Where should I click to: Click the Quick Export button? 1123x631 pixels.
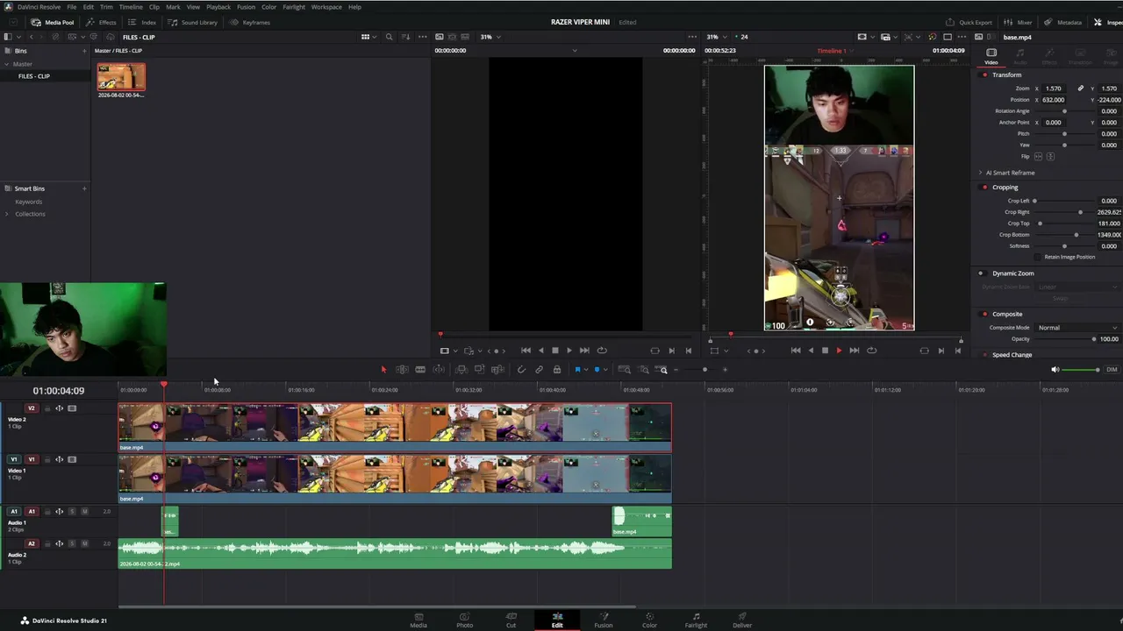pos(969,22)
